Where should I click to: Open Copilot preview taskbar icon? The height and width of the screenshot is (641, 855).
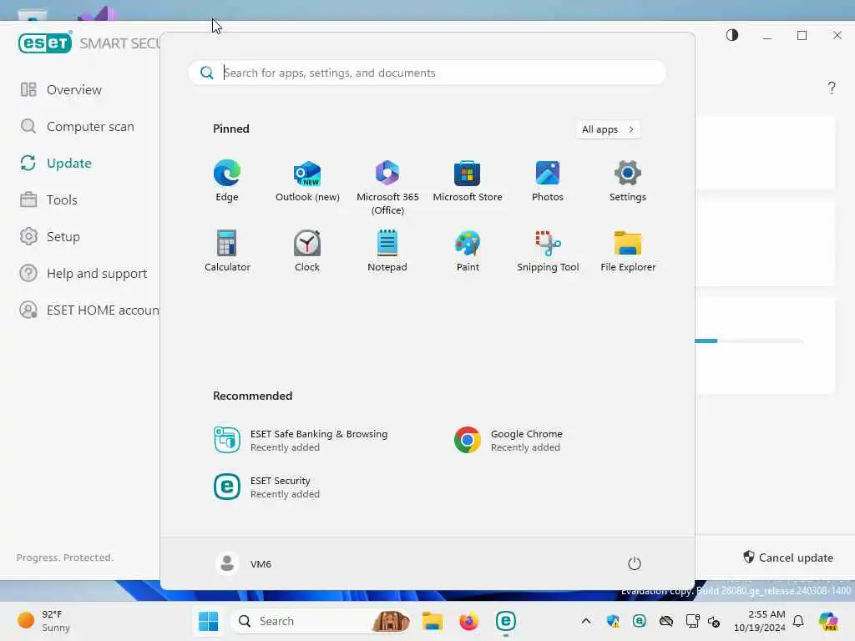(828, 621)
